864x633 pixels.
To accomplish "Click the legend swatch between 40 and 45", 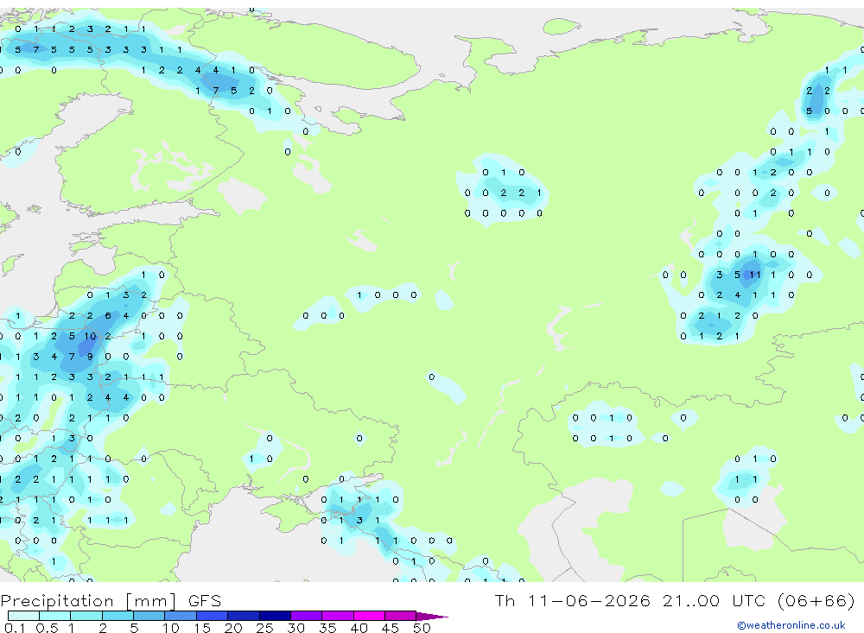I will tap(369, 616).
